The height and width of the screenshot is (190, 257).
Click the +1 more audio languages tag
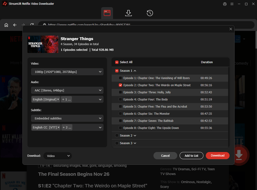[66, 99]
